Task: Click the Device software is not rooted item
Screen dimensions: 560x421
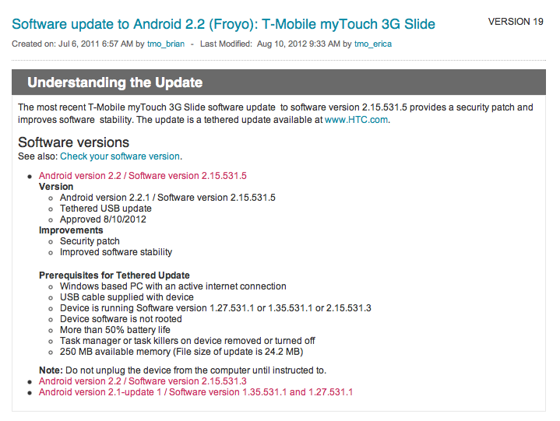Action: click(x=121, y=319)
